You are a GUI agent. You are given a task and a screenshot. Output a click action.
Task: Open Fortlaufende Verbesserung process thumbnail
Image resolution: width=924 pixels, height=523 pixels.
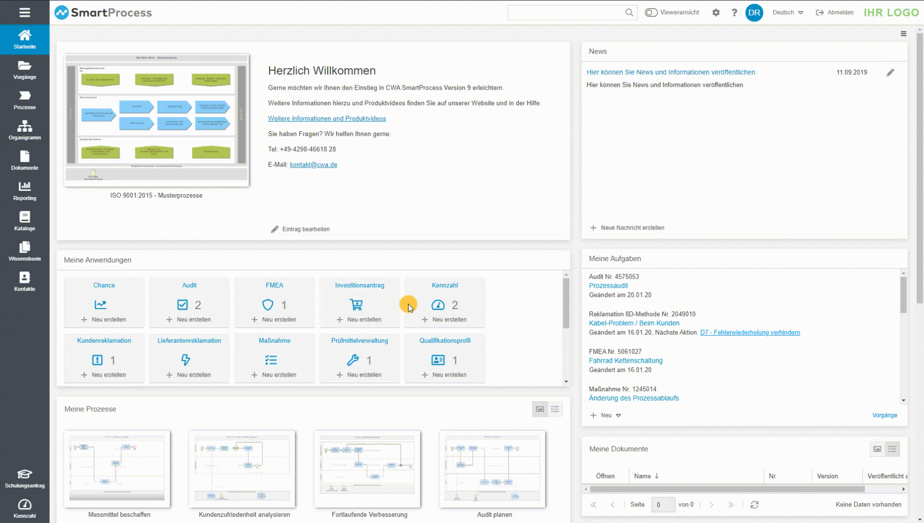coord(367,469)
